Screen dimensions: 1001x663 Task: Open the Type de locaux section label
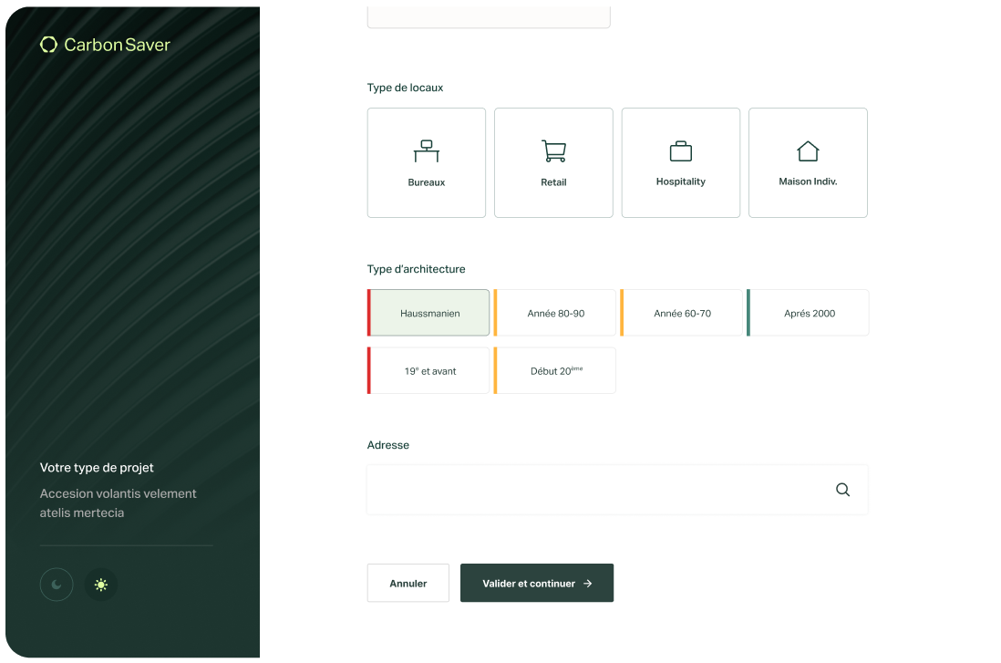pos(405,88)
